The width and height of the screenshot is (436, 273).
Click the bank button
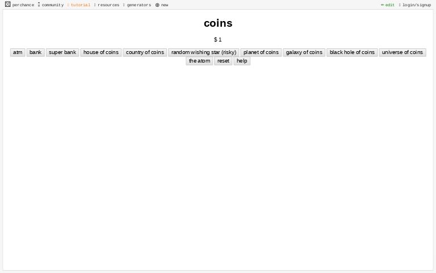[x=36, y=52]
